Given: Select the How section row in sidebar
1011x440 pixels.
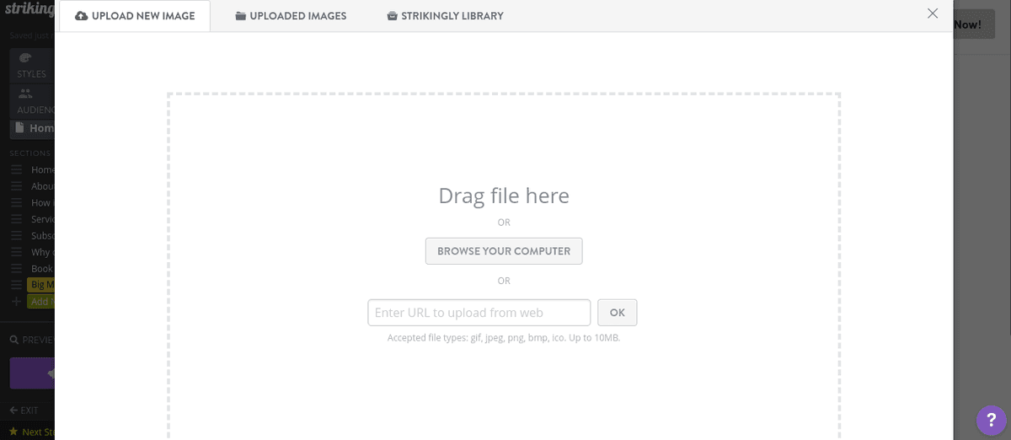Looking at the screenshot, I should [x=32, y=202].
